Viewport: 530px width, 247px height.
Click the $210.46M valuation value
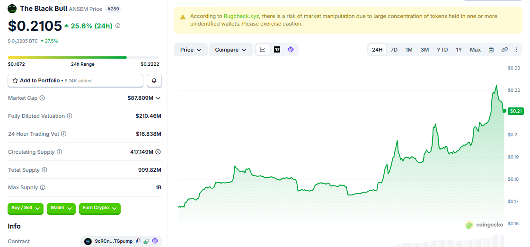149,116
